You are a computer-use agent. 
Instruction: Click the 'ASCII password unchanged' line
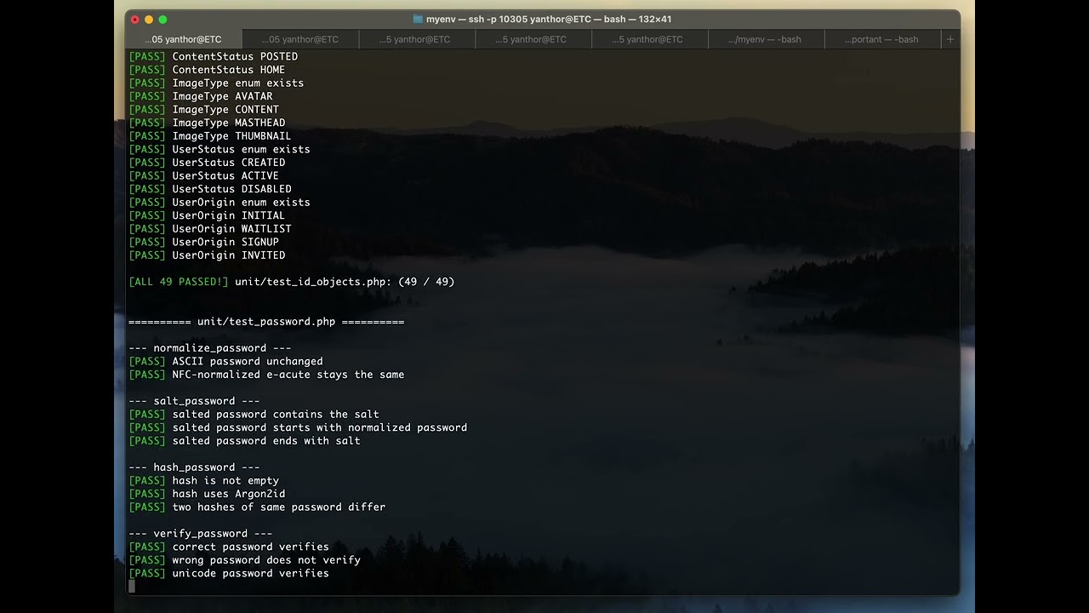pos(225,361)
